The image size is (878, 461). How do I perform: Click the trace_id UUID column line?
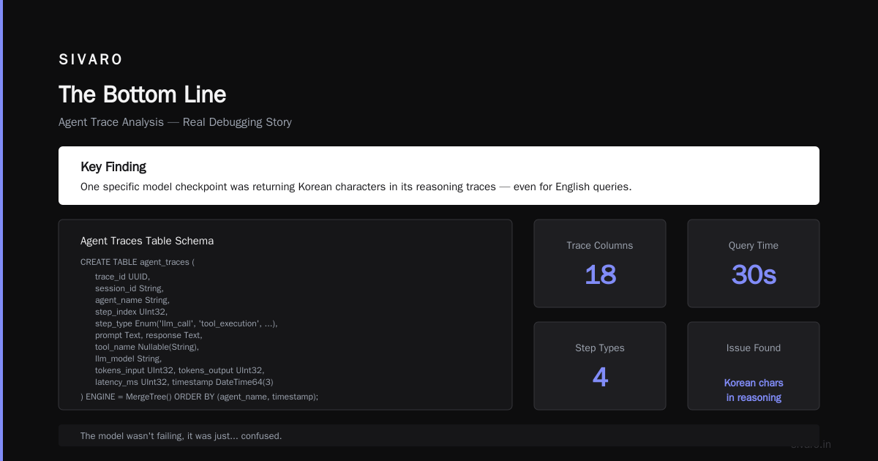pos(122,277)
